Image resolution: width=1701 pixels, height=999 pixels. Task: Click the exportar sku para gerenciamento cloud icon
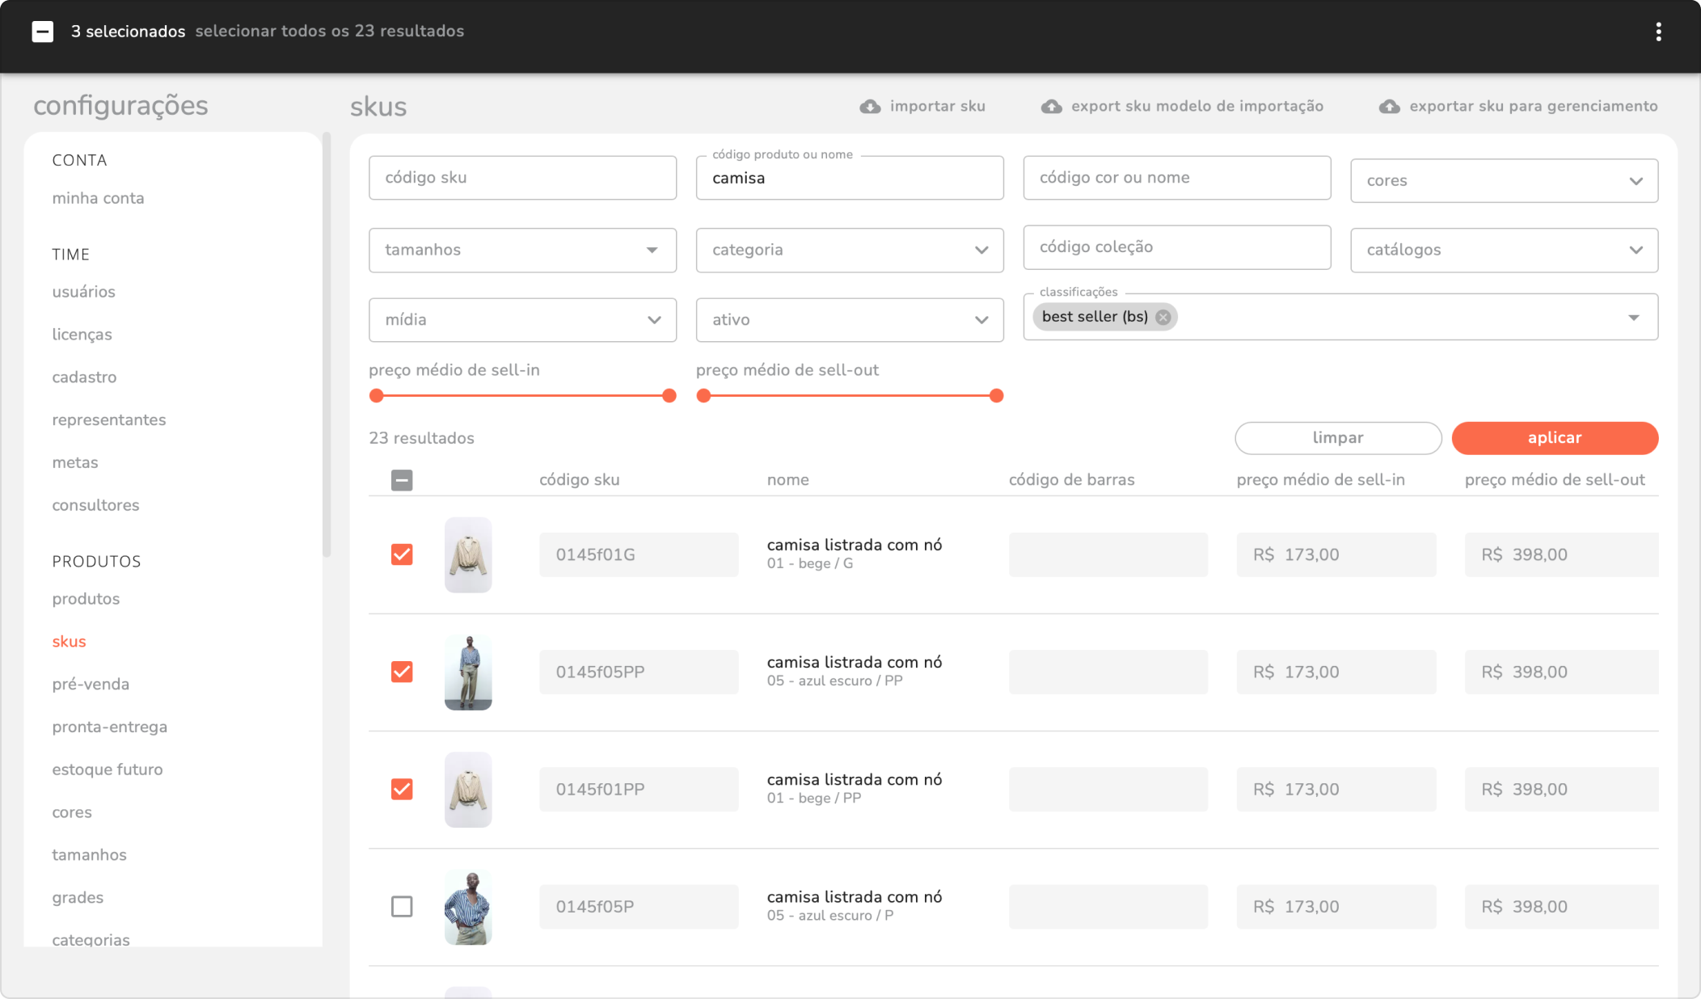click(x=1389, y=107)
